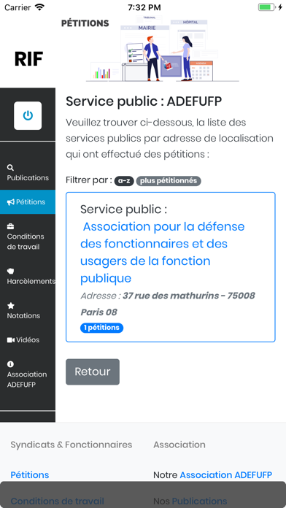
Task: Click the fist icon above Harcèlements
Action: [10, 271]
